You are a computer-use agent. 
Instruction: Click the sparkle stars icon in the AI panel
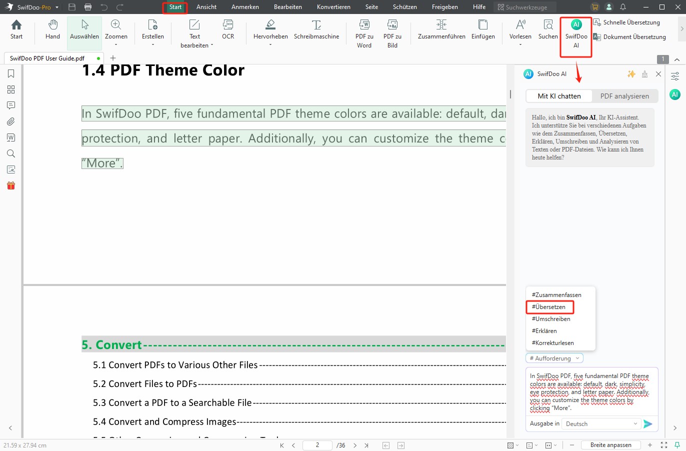point(631,74)
